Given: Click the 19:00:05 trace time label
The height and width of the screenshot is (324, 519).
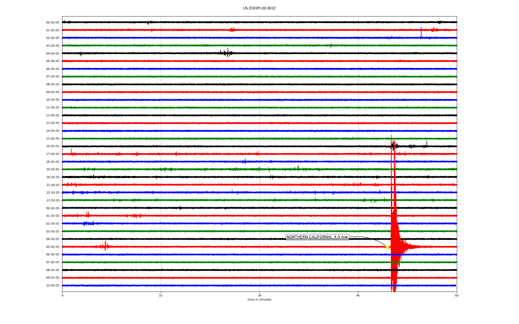Looking at the screenshot, I should click(x=53, y=170).
